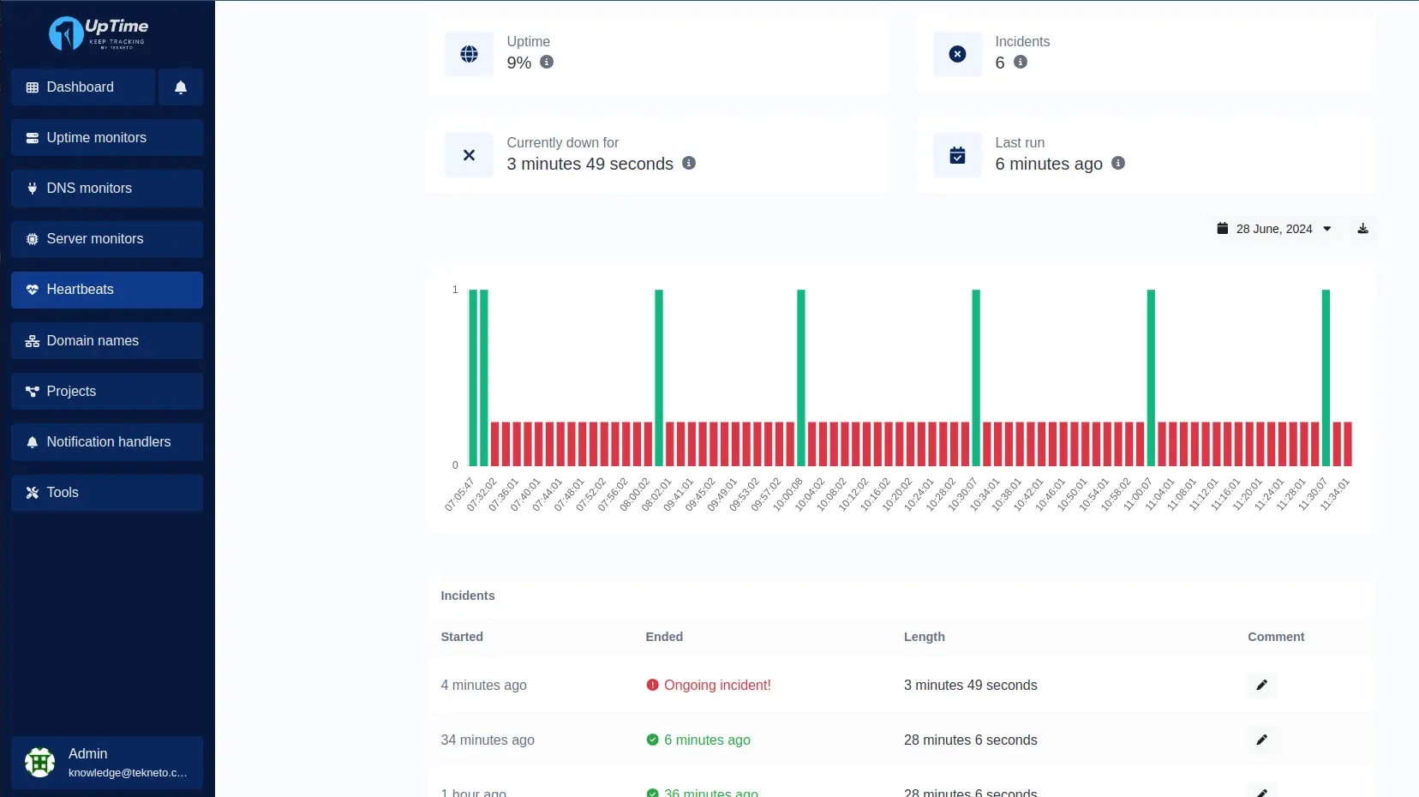Open the 28 June 2024 date picker
The image size is (1419, 797).
(1274, 229)
